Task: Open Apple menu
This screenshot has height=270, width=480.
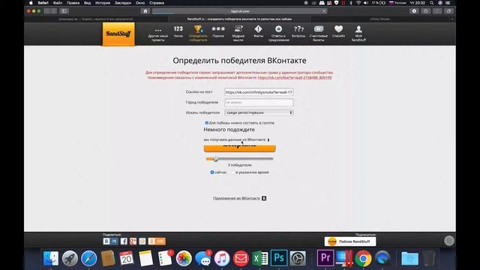Action: pyautogui.click(x=31, y=3)
